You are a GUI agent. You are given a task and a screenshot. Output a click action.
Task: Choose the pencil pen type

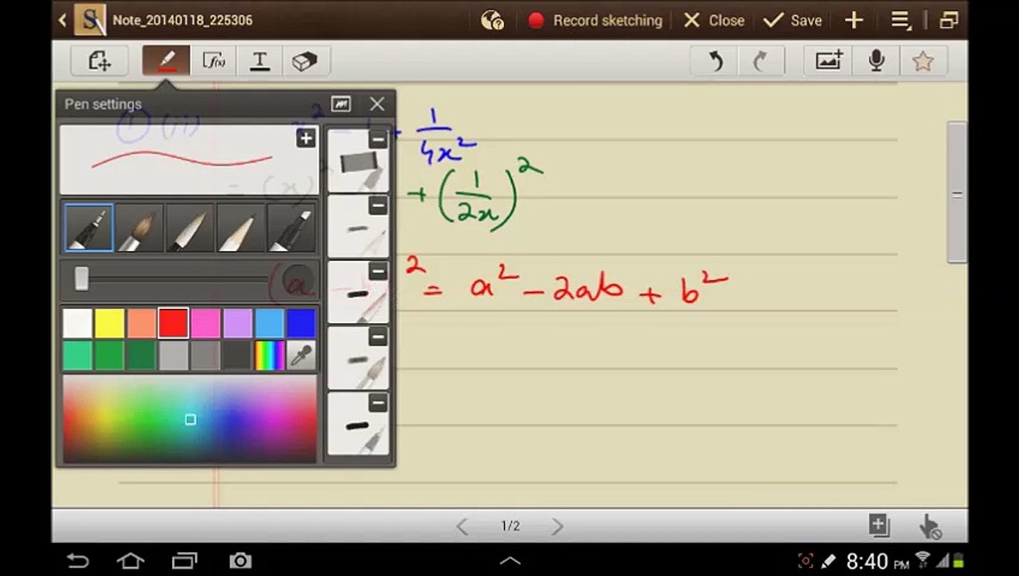click(x=189, y=228)
